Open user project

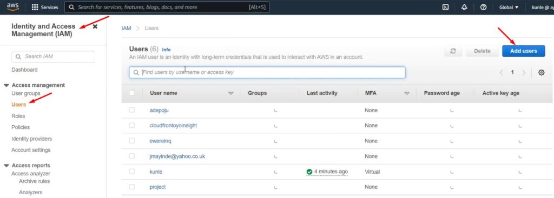click(x=157, y=187)
